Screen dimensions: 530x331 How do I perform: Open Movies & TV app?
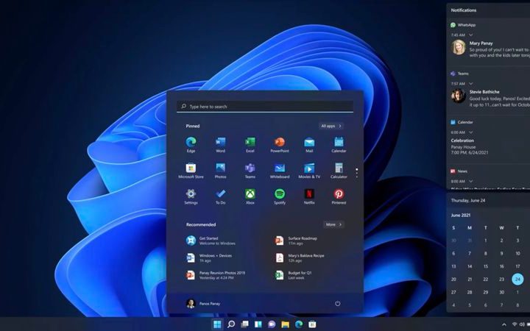[309, 171]
